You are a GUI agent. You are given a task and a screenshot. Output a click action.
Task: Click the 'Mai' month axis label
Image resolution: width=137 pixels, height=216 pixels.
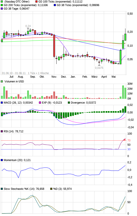click(x=114, y=77)
